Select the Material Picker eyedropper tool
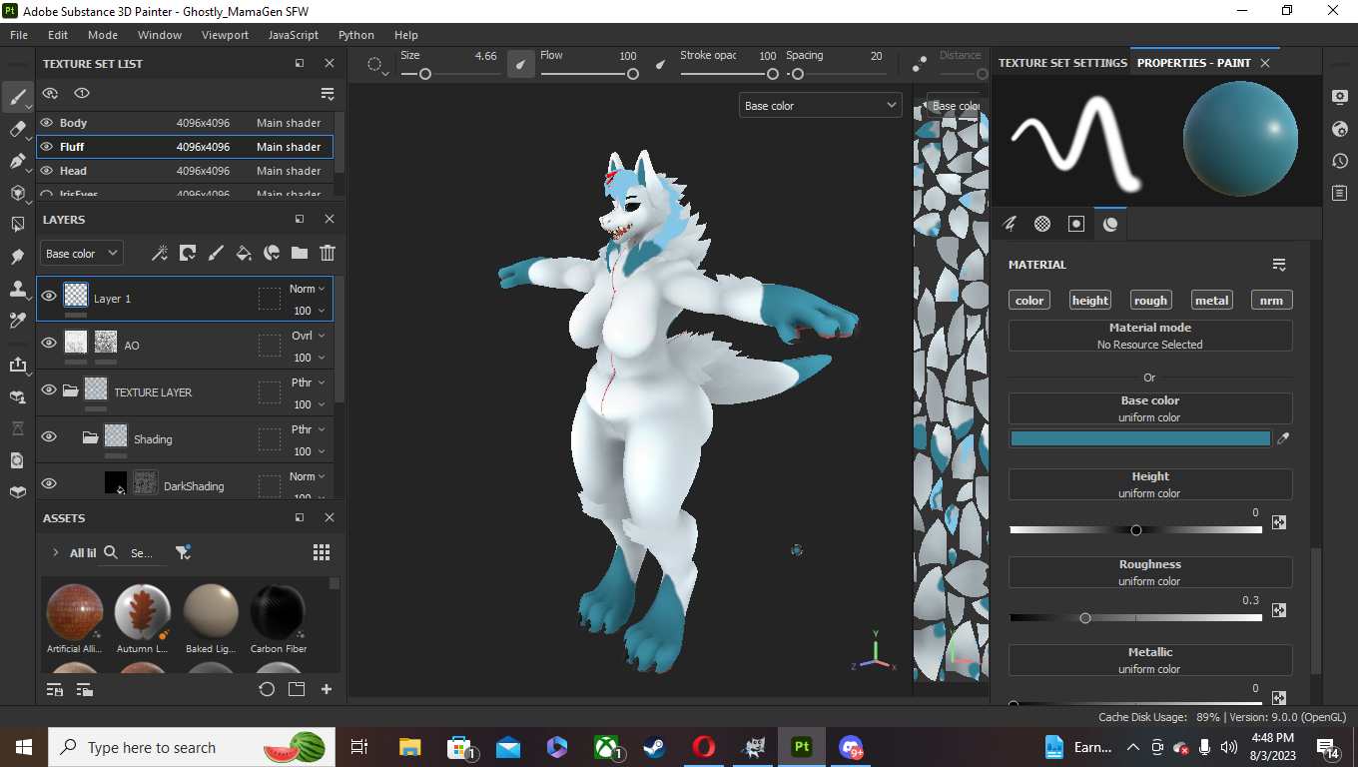The width and height of the screenshot is (1358, 767). click(x=17, y=321)
